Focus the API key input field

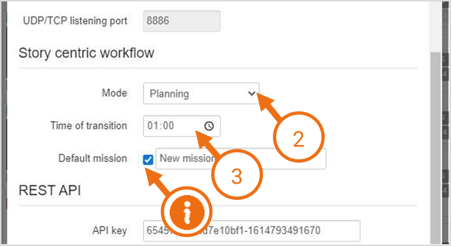click(251, 230)
